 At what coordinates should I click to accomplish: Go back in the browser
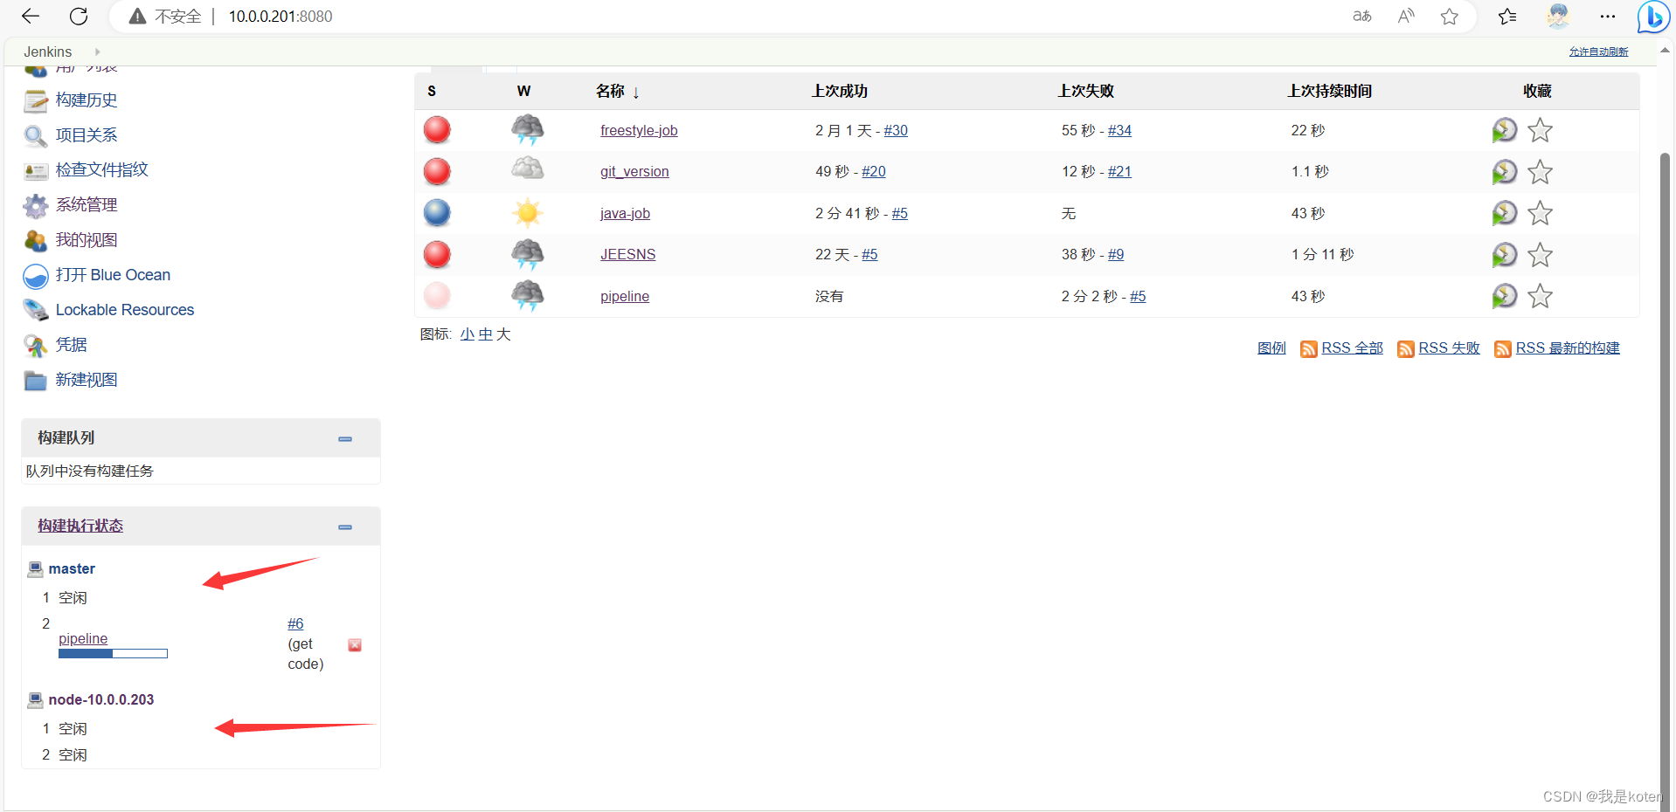(31, 16)
